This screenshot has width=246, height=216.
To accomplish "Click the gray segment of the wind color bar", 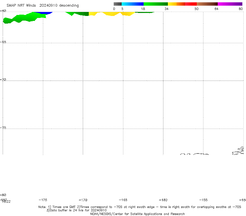I will (x=118, y=4).
